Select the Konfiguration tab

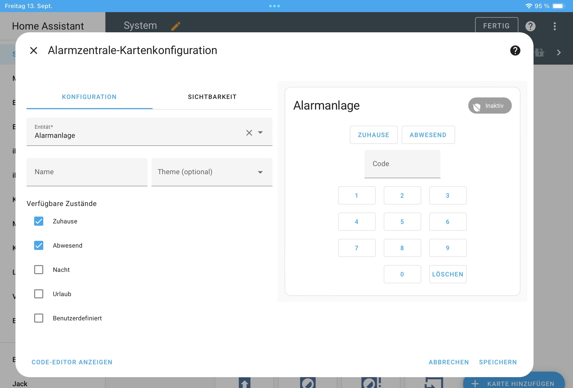pyautogui.click(x=89, y=97)
